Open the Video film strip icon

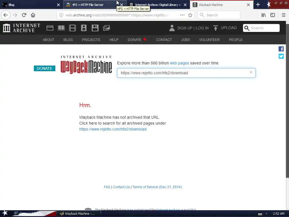(73, 28)
